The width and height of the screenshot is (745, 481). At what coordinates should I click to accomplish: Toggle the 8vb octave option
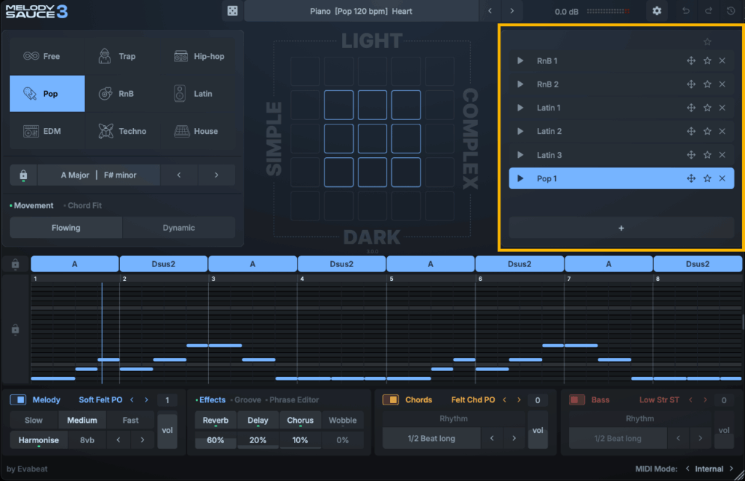click(x=87, y=440)
